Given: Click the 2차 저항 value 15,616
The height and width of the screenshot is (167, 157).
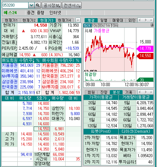Looking at the screenshot, I should [111, 137].
